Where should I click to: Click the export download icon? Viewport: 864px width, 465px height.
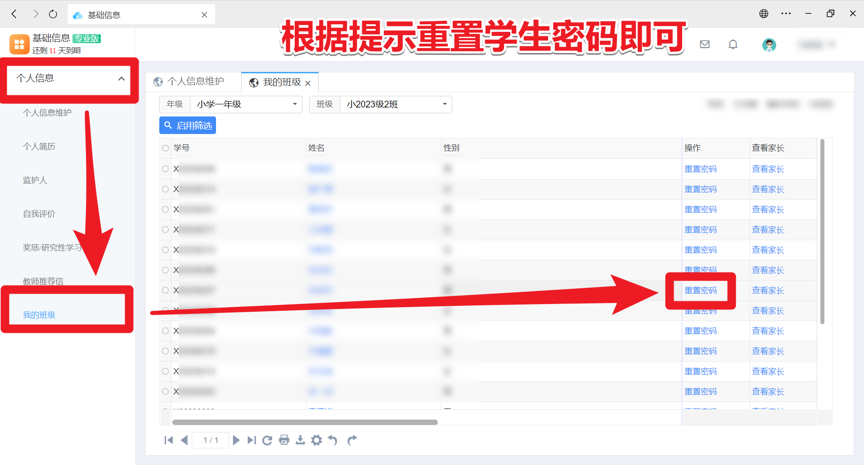click(300, 440)
